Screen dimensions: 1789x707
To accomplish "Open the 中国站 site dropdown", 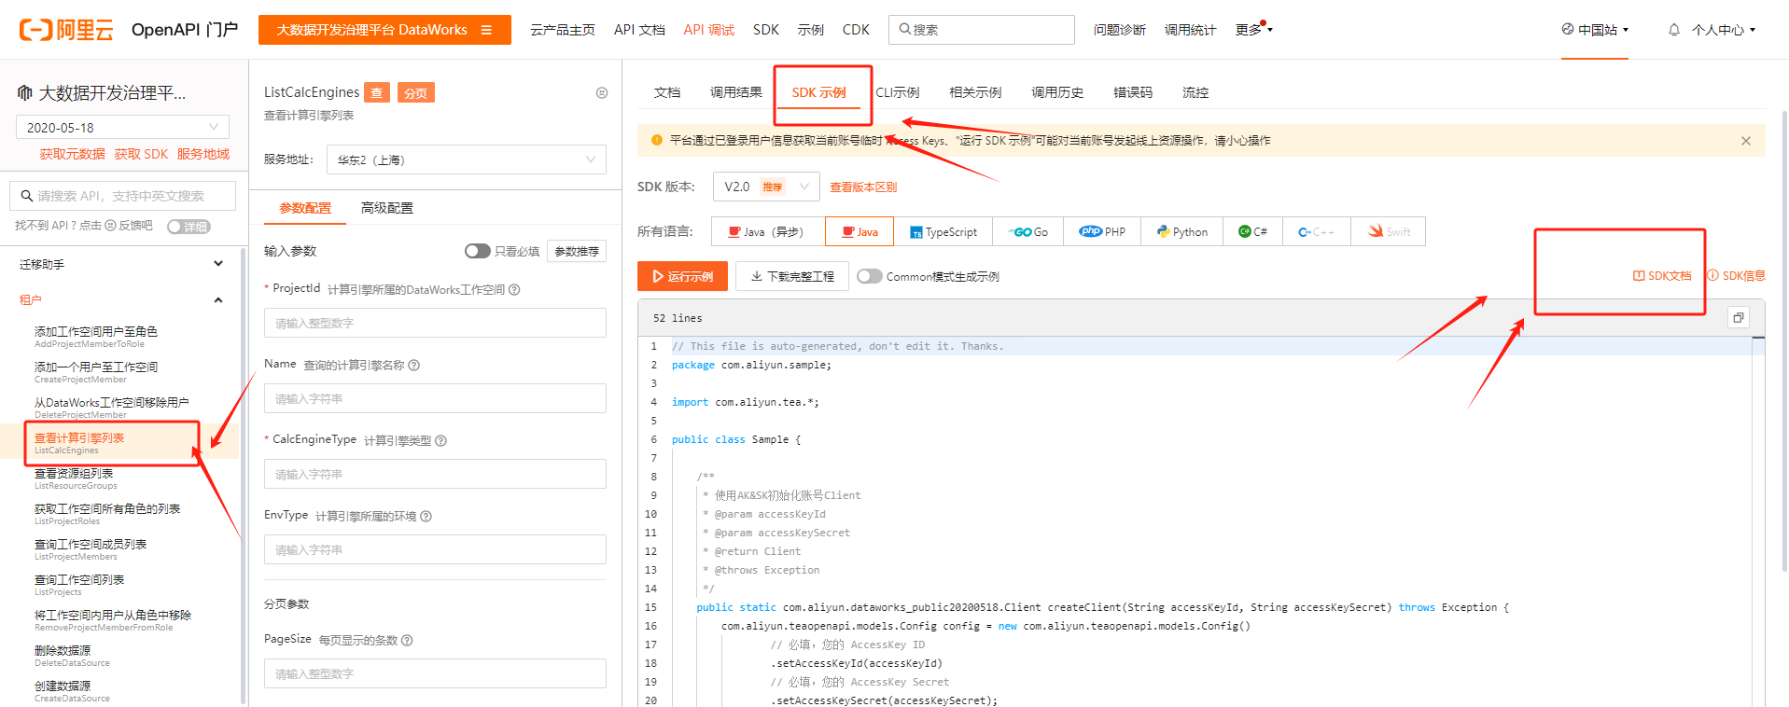I will click(x=1595, y=30).
